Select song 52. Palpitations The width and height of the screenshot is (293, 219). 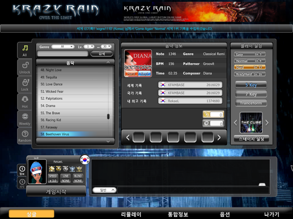[x=75, y=99]
